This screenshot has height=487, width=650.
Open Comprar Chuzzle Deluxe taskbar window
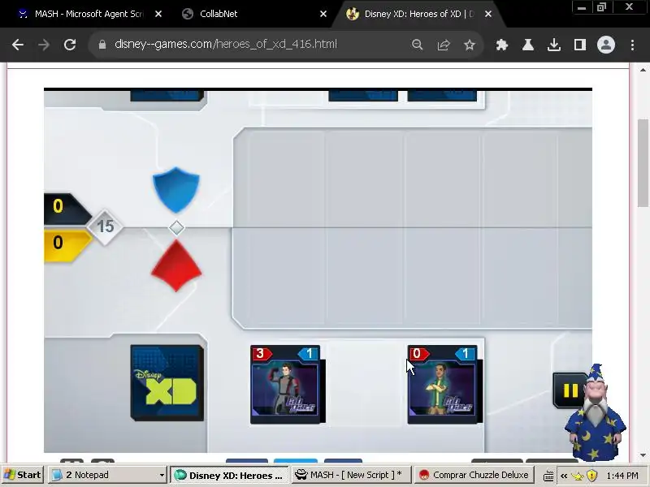474,475
